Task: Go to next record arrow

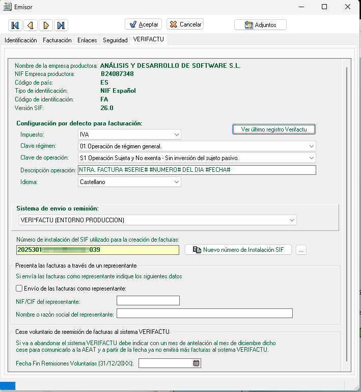Action: pyautogui.click(x=46, y=25)
